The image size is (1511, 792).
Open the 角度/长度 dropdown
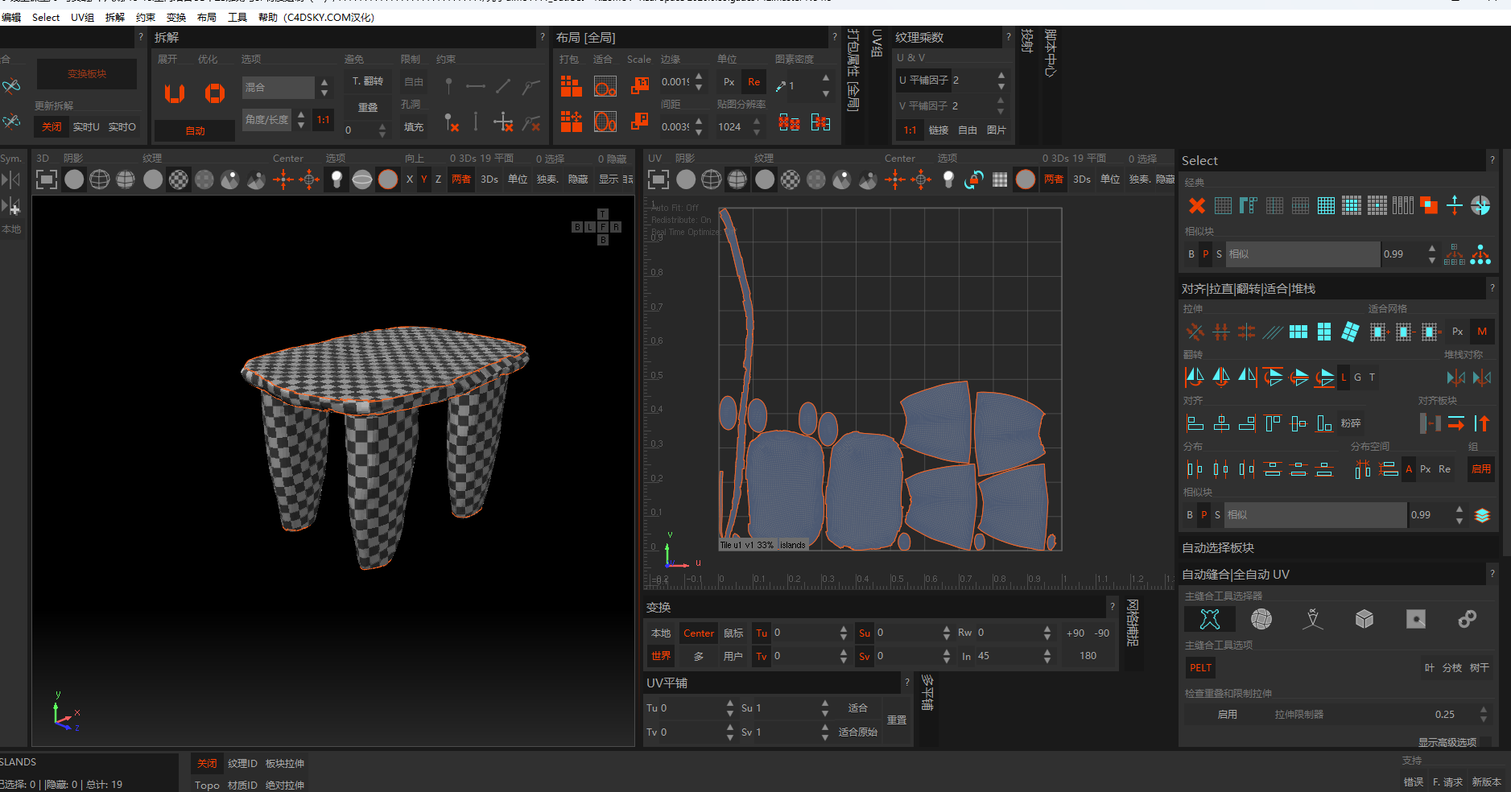pos(275,120)
